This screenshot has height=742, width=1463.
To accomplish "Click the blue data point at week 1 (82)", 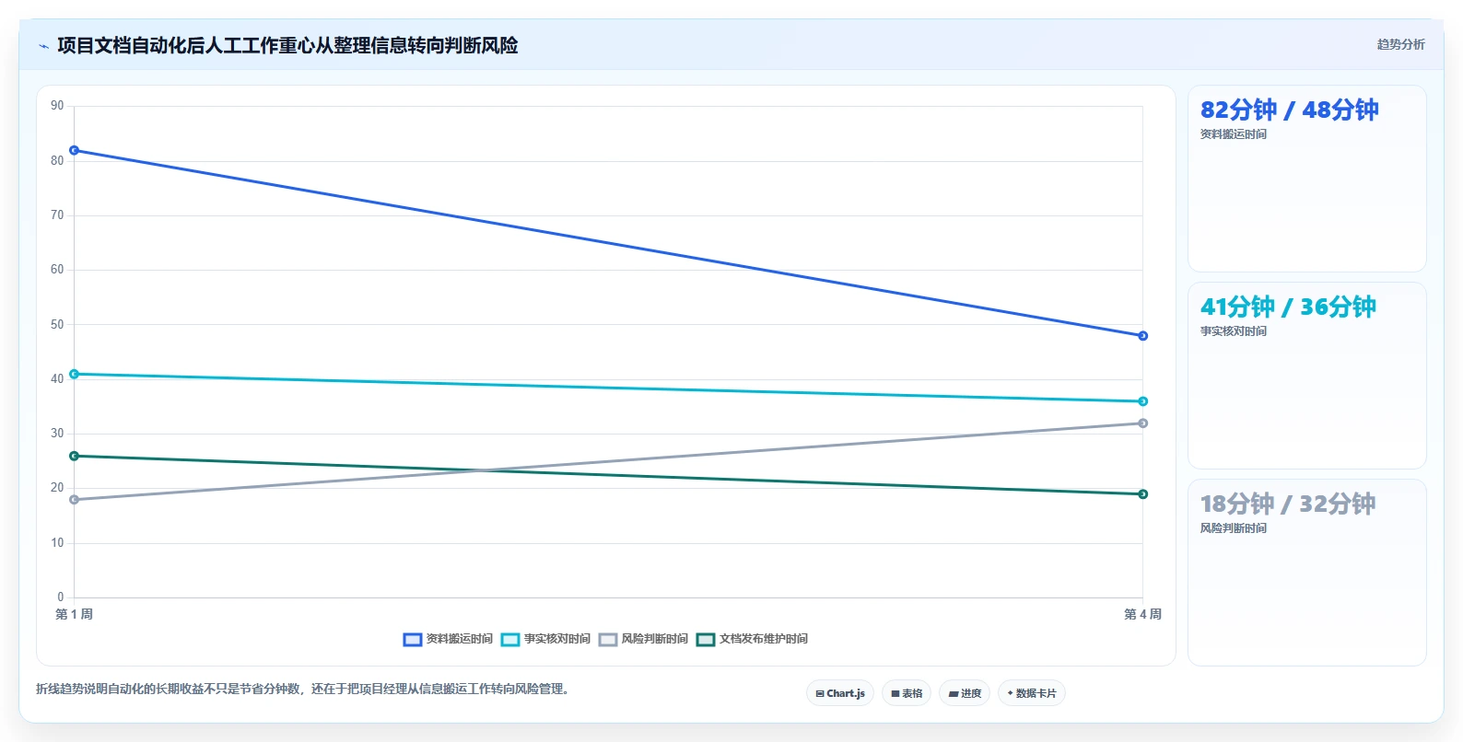I will tap(75, 150).
